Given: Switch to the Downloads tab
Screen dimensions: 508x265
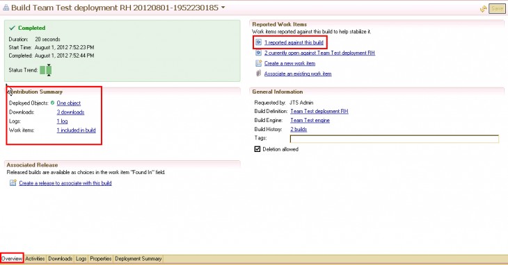Looking at the screenshot, I should click(61, 259).
